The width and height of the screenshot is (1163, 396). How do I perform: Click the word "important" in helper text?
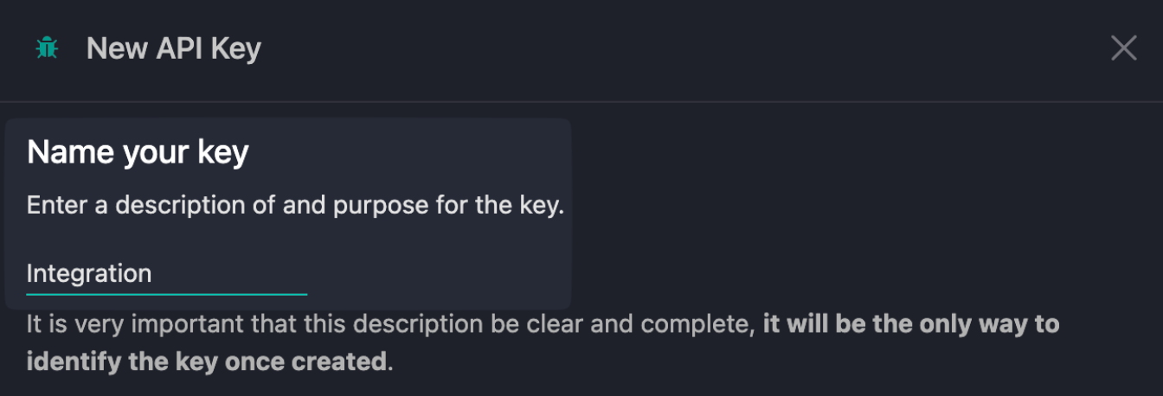click(175, 325)
